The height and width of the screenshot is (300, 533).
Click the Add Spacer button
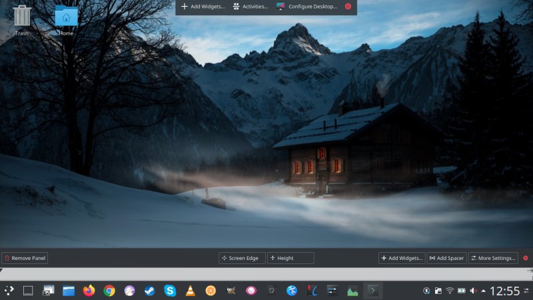(446, 258)
